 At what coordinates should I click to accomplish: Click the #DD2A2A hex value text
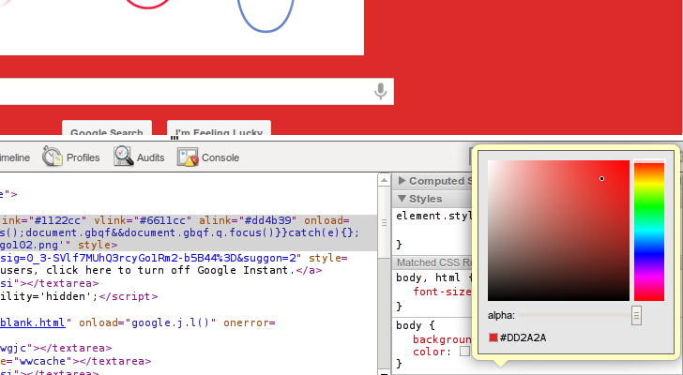coord(523,337)
